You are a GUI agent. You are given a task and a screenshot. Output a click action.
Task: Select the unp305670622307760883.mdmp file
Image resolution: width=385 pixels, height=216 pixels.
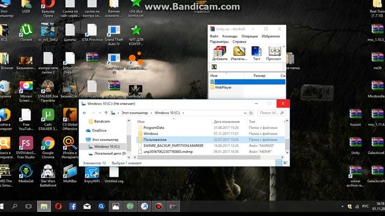[x=168, y=152]
